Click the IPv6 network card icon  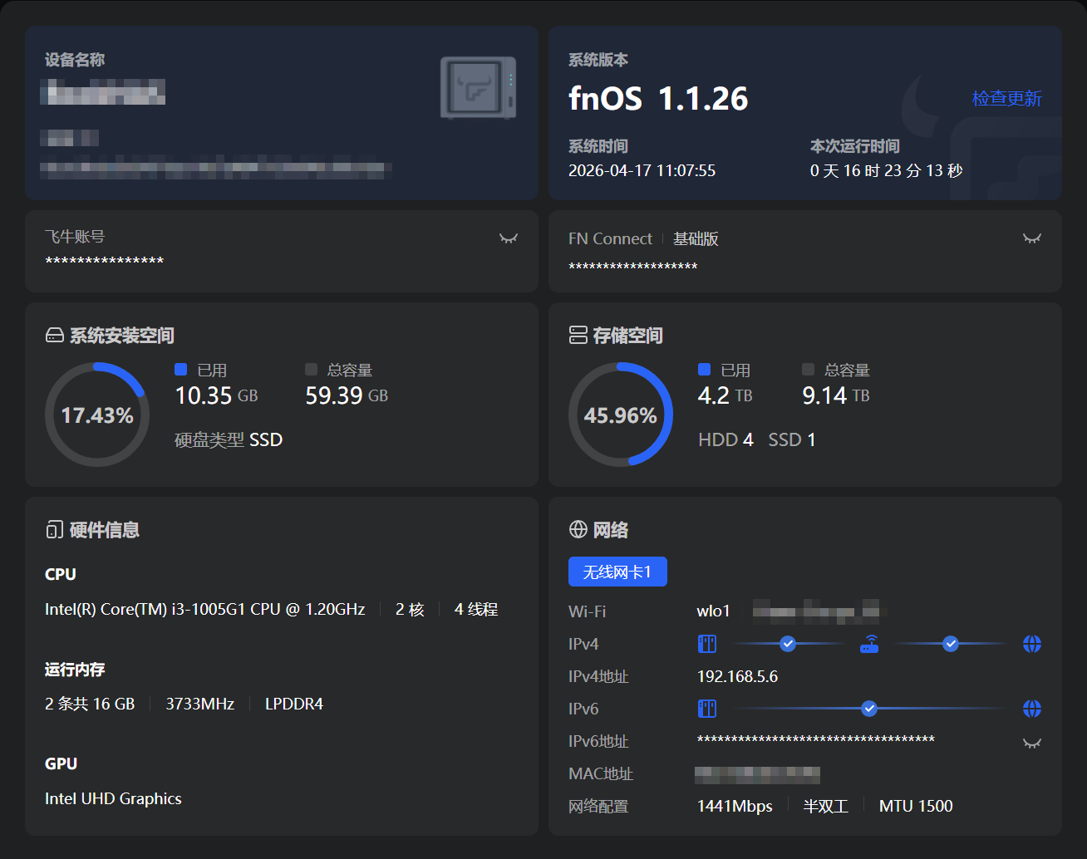[x=707, y=709]
